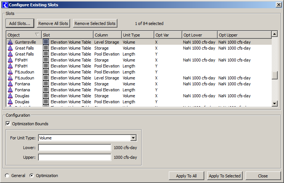Click Length unit type in FtPatH Pool Elevation row
Viewport: 284px width, 183px height.
(x=129, y=66)
